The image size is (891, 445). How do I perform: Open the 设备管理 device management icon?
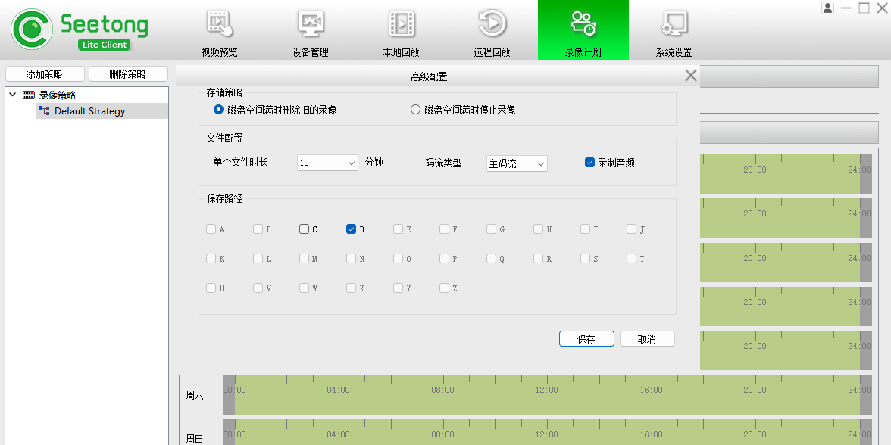310,24
